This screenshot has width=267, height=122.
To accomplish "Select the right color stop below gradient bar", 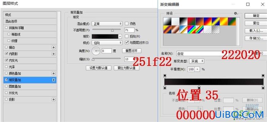I will [x=263, y=87].
